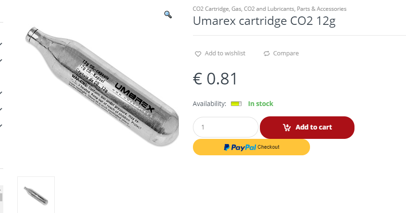Click the Checkout text on PayPal button

[x=268, y=147]
